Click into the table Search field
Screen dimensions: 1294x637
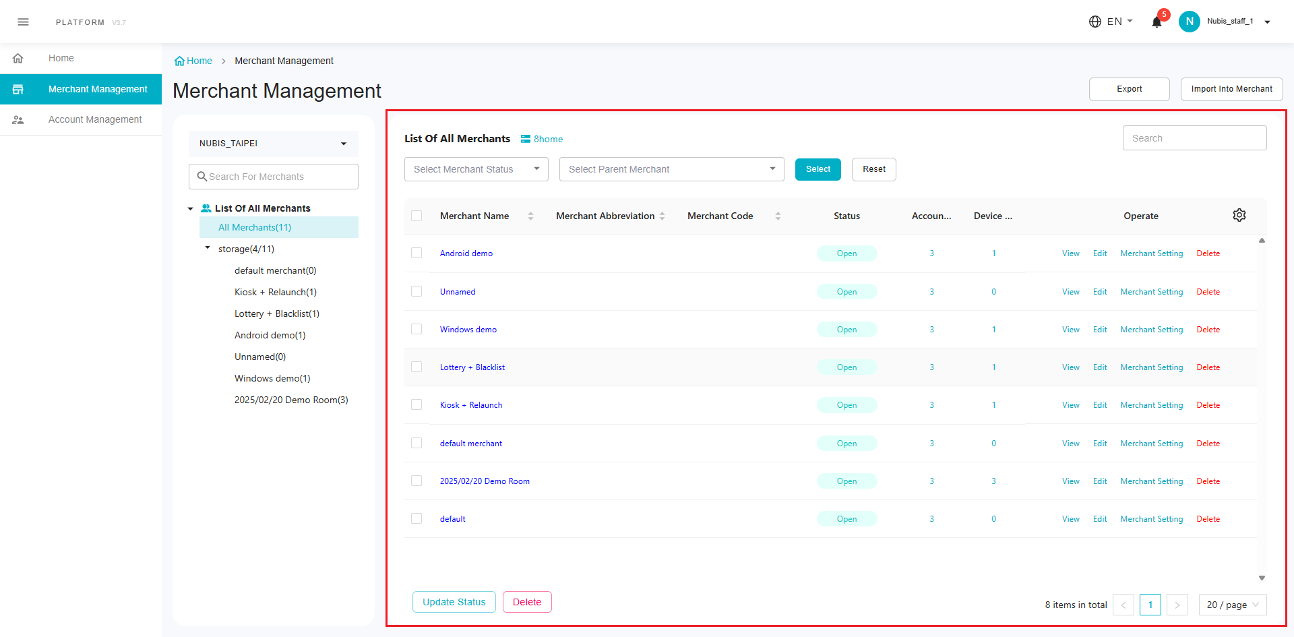1195,138
